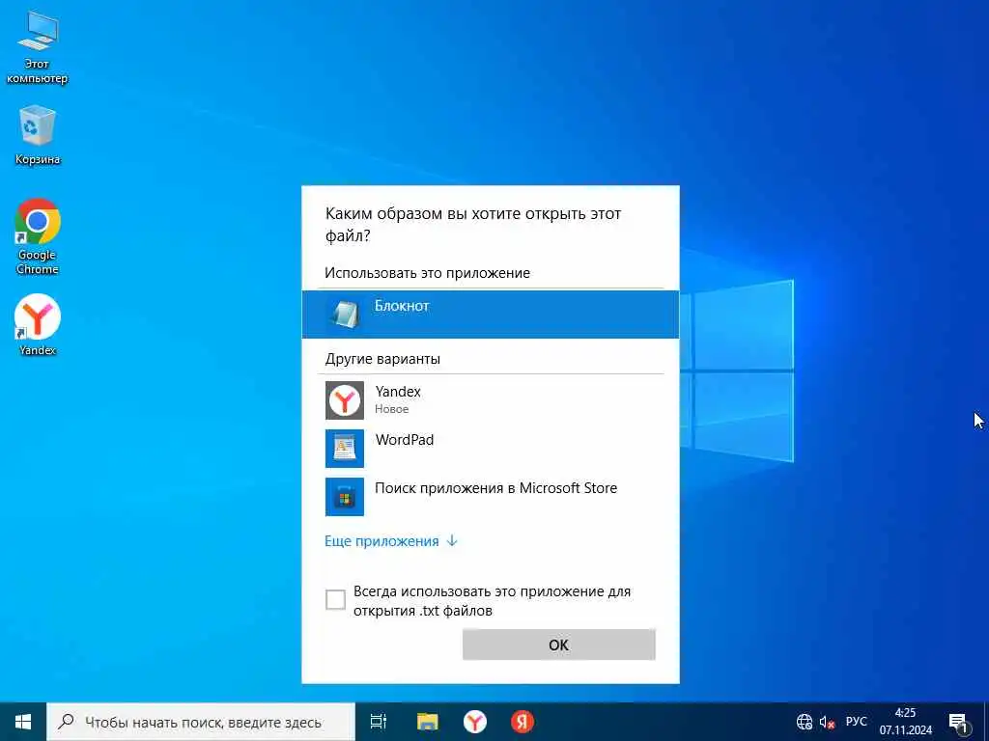Launch Yandex desktop shortcut

tap(38, 325)
